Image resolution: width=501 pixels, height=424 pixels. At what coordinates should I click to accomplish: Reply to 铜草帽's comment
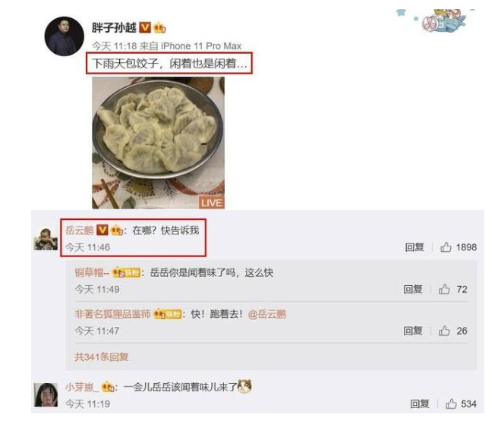(x=413, y=289)
